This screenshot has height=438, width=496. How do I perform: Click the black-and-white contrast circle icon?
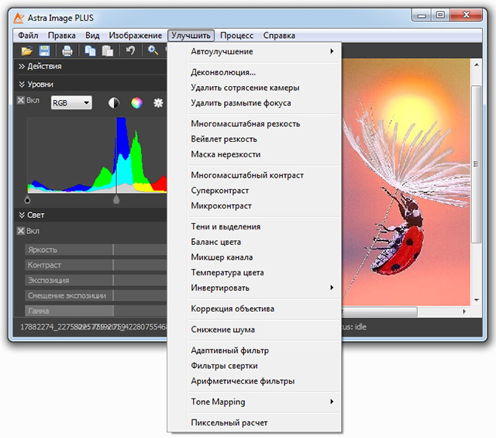pyautogui.click(x=114, y=102)
